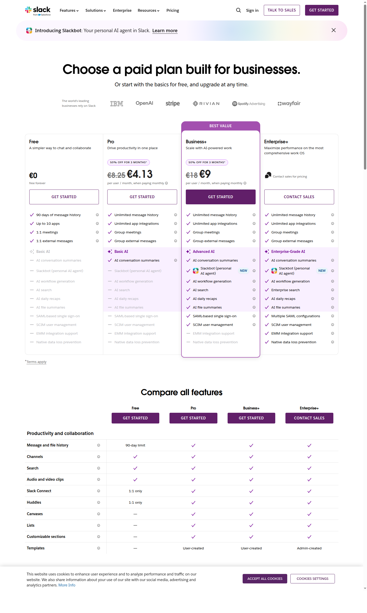This screenshot has height=613, width=367.
Task: Click the "Productivity and collaboration" heading
Action: [60, 433]
